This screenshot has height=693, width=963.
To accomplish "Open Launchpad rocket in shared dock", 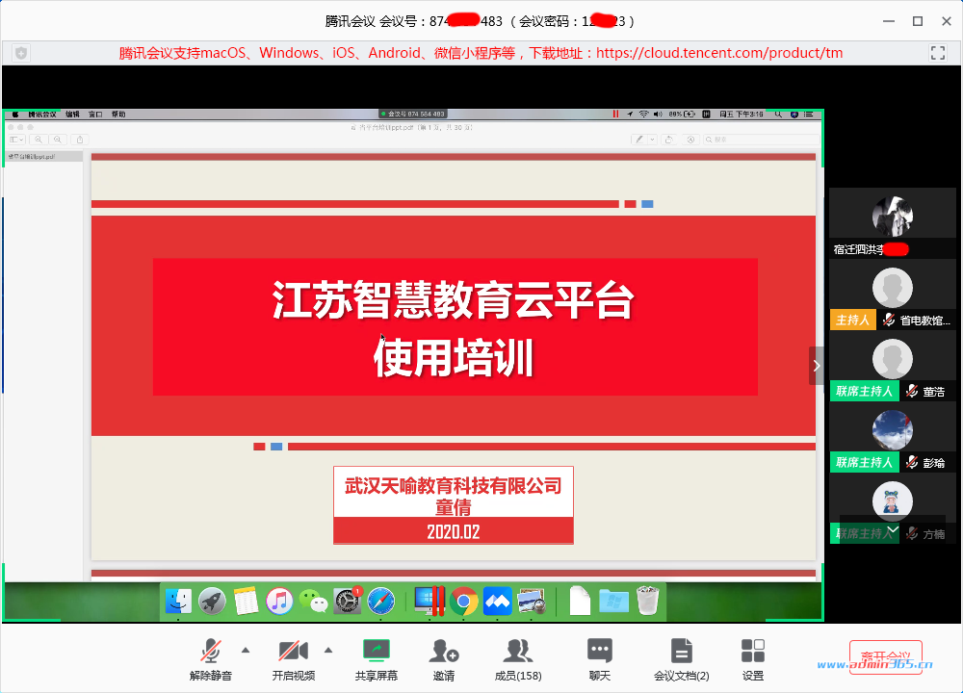I will [x=212, y=601].
